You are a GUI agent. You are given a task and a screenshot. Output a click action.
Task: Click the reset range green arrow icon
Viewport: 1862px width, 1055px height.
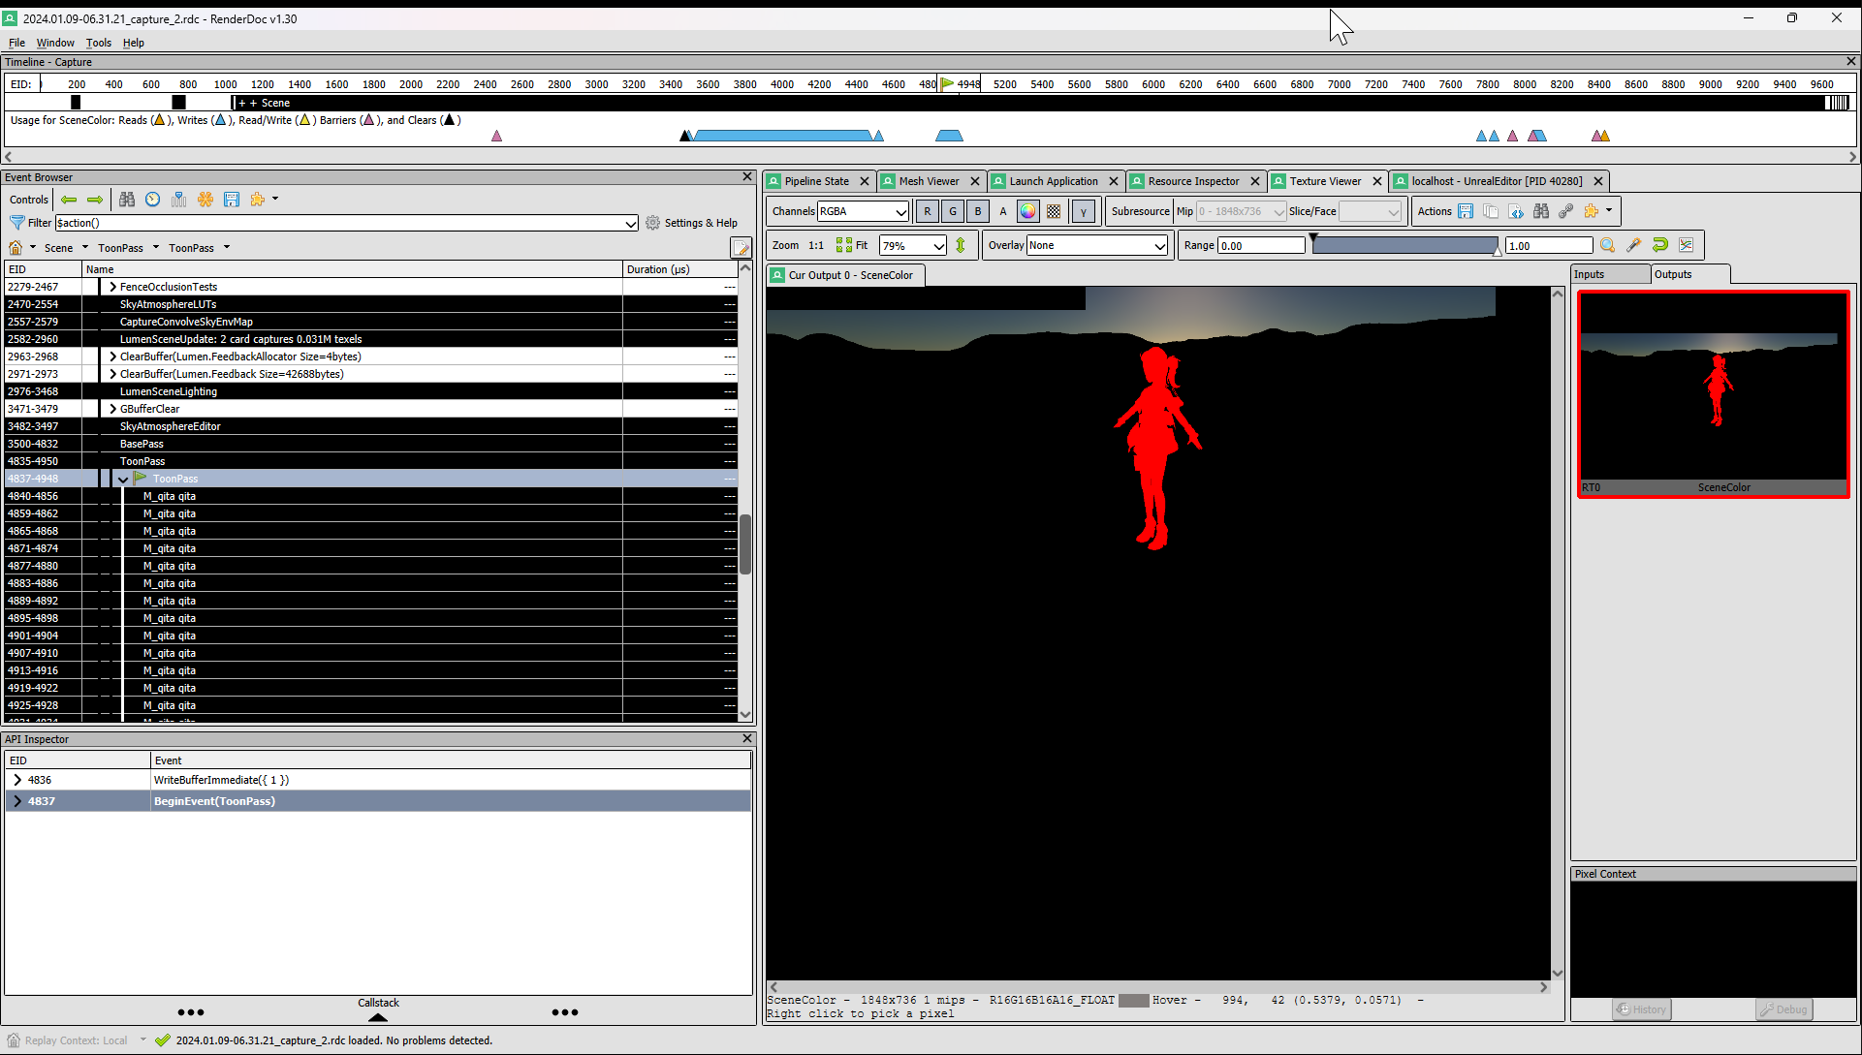[1660, 246]
